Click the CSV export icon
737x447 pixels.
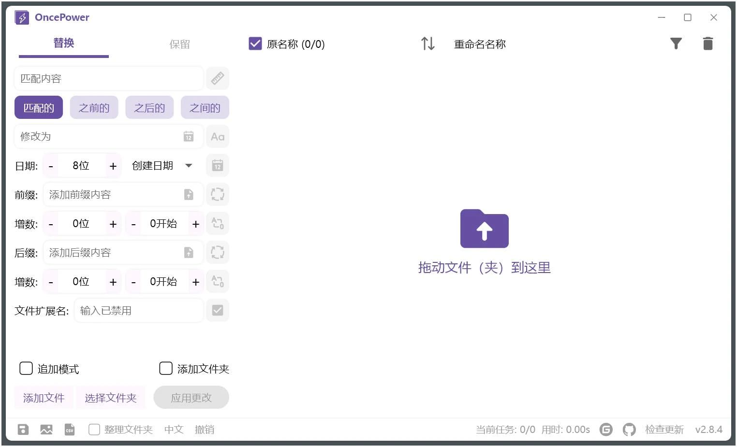point(69,429)
